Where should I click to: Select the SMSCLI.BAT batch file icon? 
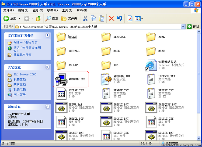click(x=106, y=108)
